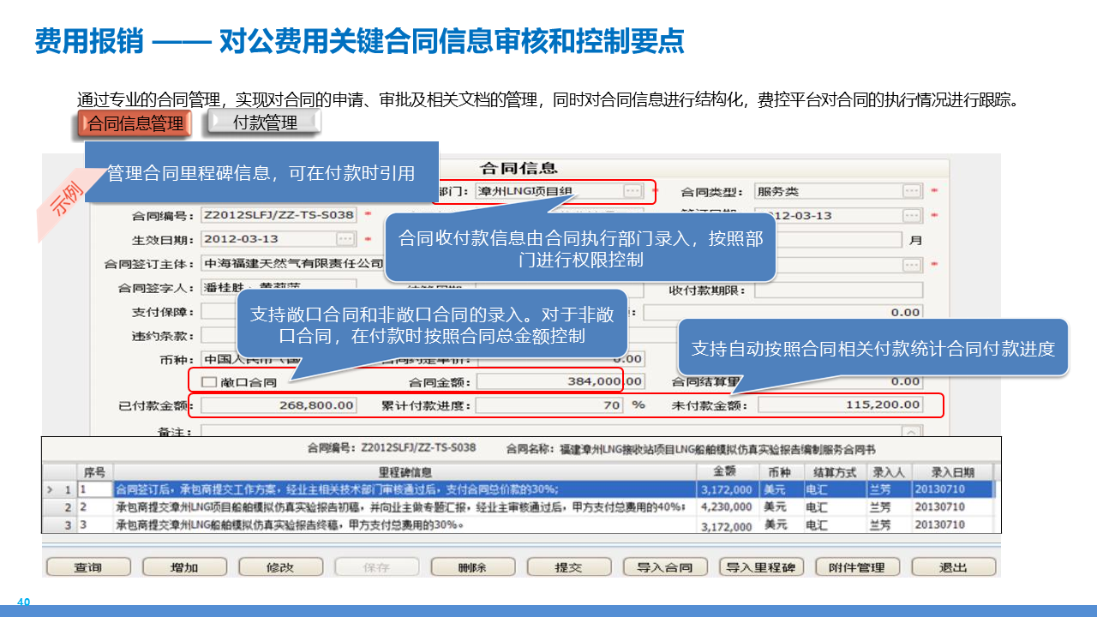1097x617 pixels.
Task: Click the 查询 button
Action: 88,567
